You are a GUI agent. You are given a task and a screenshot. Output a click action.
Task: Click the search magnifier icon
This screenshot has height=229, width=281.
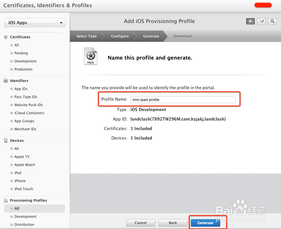point(272,21)
